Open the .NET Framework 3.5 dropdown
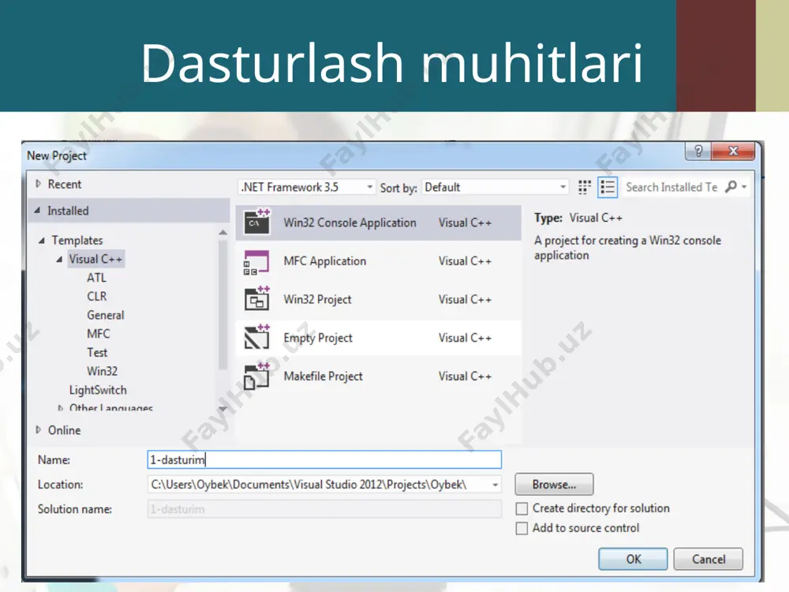Screen dimensions: 789x592 pos(306,187)
